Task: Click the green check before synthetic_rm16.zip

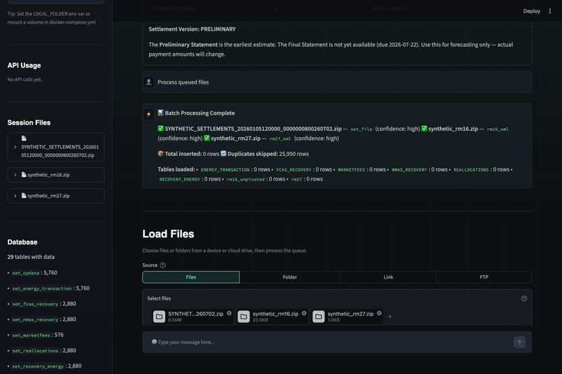Action: pos(424,128)
